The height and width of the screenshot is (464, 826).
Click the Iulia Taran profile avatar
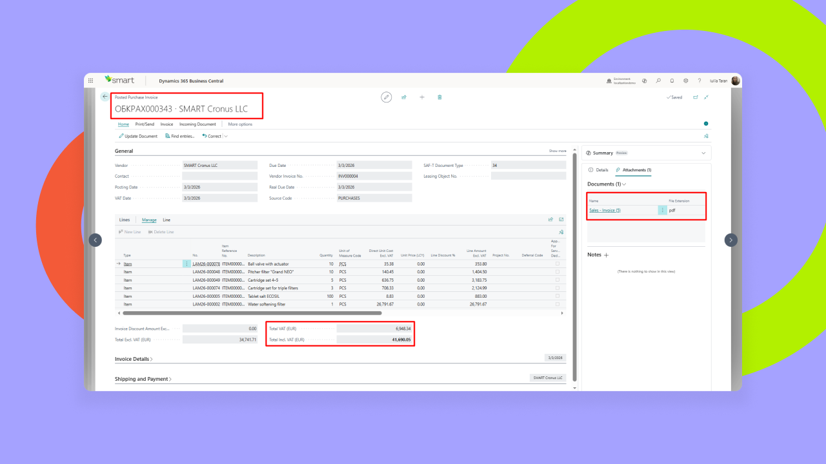(x=736, y=81)
